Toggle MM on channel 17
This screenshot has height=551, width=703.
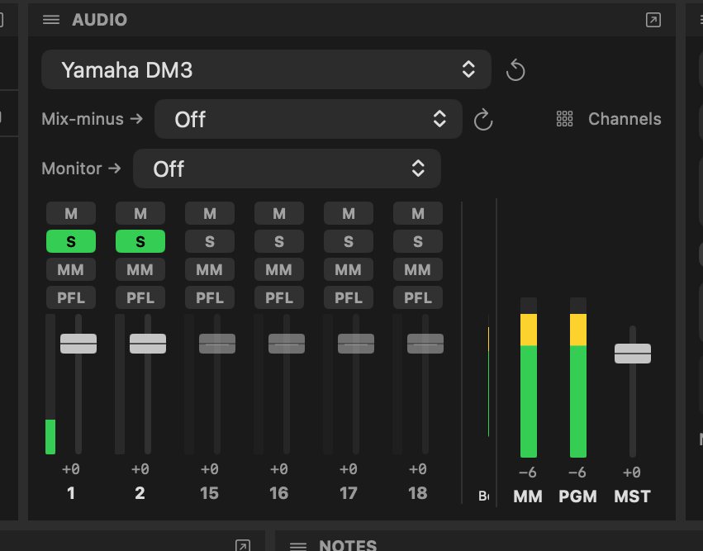coord(349,269)
